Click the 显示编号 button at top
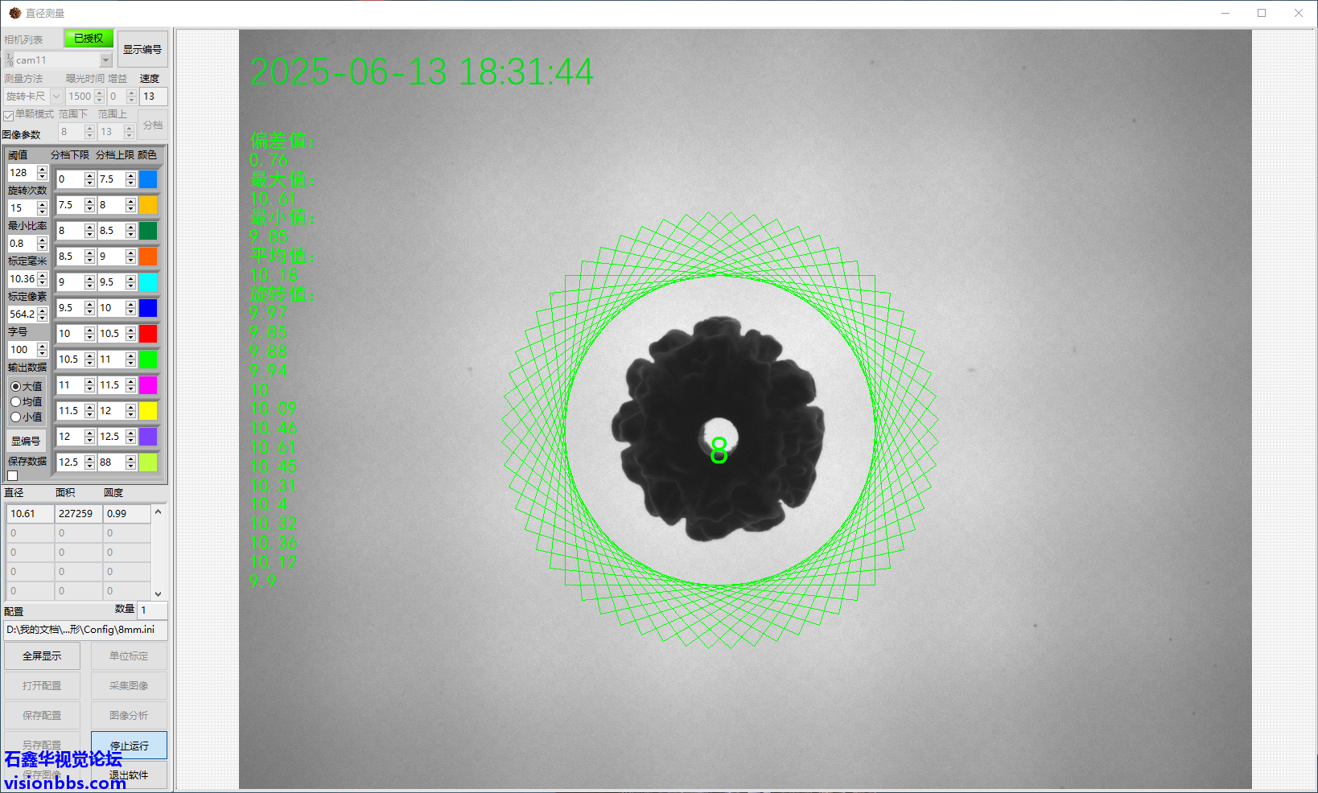The height and width of the screenshot is (793, 1318). click(142, 49)
